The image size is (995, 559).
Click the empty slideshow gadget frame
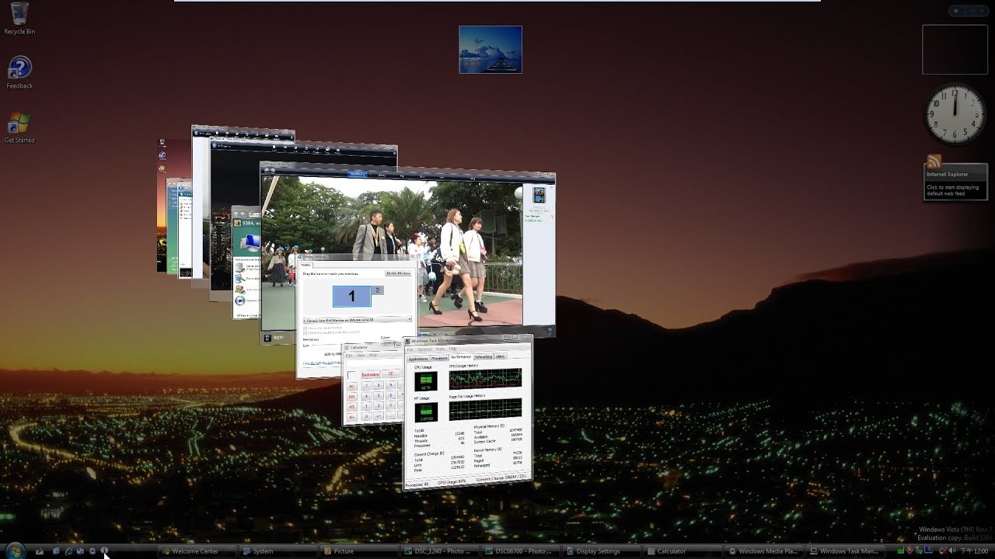click(x=955, y=50)
